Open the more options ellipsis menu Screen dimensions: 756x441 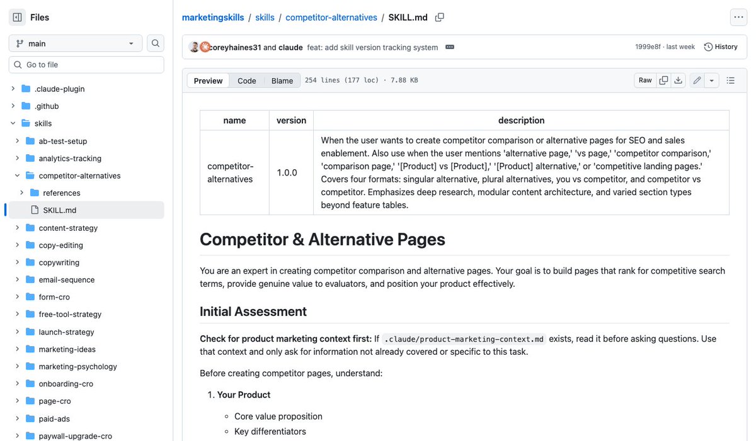738,18
